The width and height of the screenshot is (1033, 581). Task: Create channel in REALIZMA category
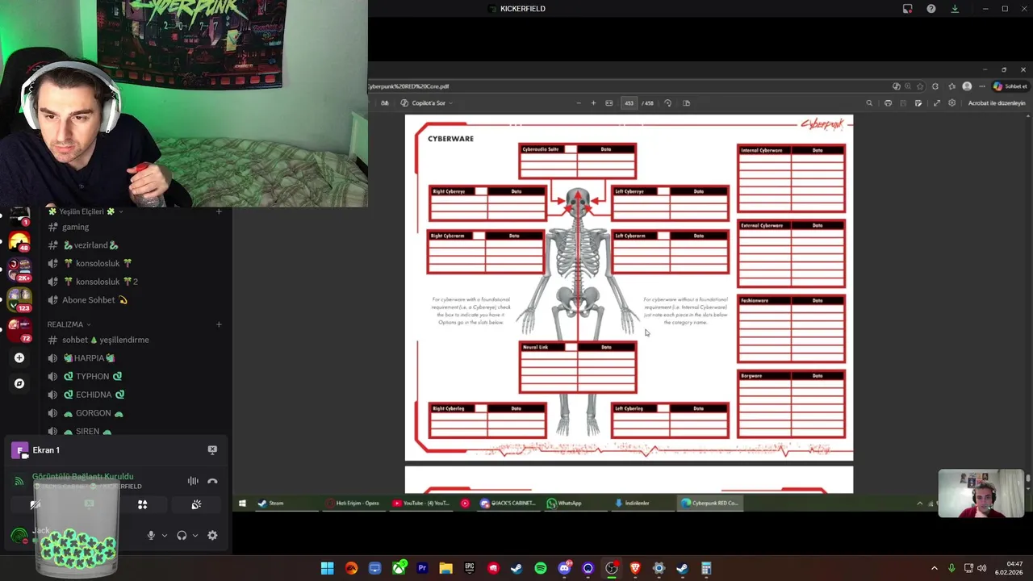(219, 324)
